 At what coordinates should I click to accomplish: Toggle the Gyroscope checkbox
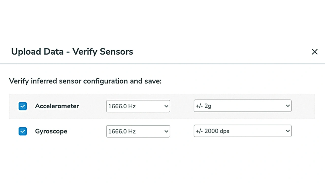(23, 131)
